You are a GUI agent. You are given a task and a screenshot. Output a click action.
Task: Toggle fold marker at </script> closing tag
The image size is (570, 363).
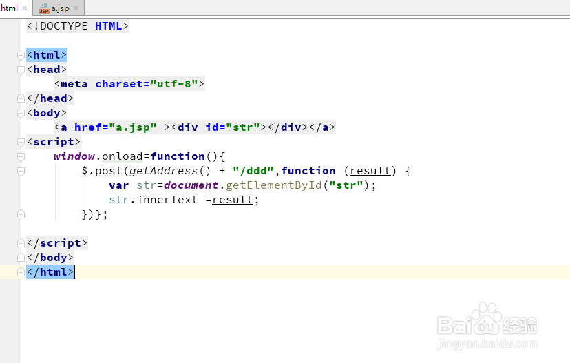coord(21,242)
